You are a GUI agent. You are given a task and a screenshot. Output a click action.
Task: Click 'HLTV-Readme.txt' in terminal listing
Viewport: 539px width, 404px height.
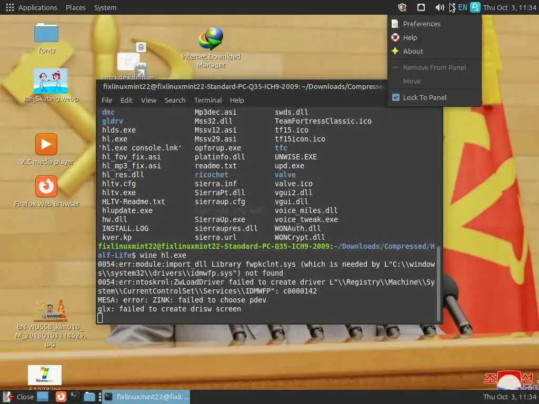133,201
